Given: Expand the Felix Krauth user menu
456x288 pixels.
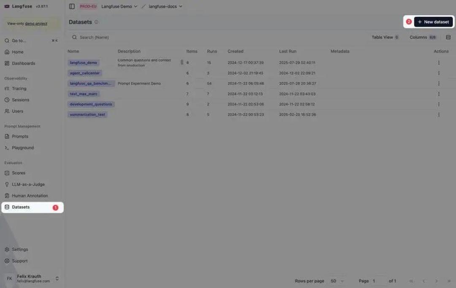Looking at the screenshot, I should point(32,278).
